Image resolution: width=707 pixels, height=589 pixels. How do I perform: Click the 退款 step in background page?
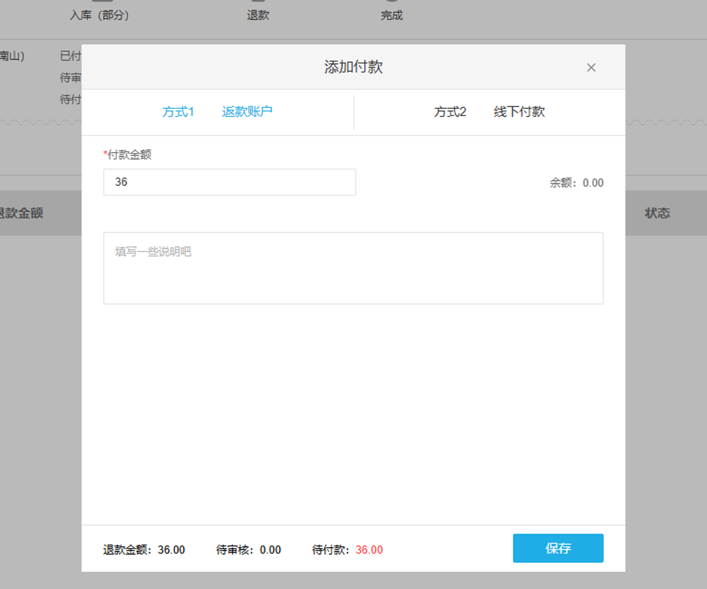coord(258,15)
